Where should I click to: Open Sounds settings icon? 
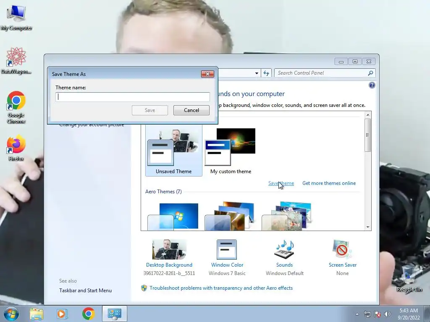pos(284,249)
